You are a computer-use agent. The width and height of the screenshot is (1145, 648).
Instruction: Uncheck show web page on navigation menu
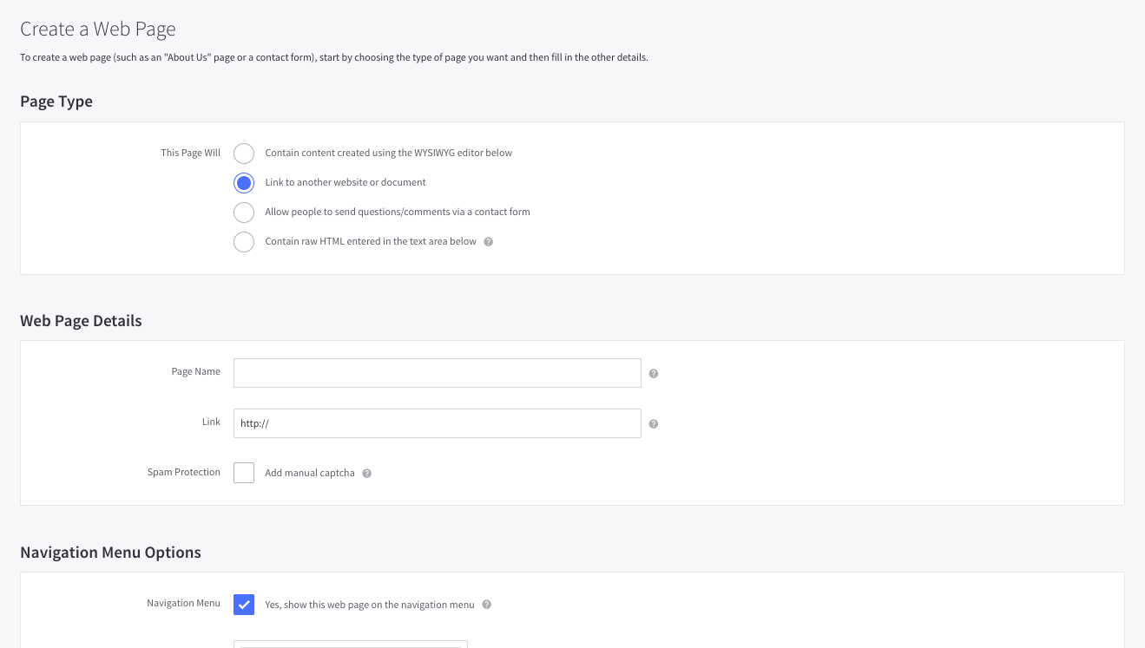point(244,605)
